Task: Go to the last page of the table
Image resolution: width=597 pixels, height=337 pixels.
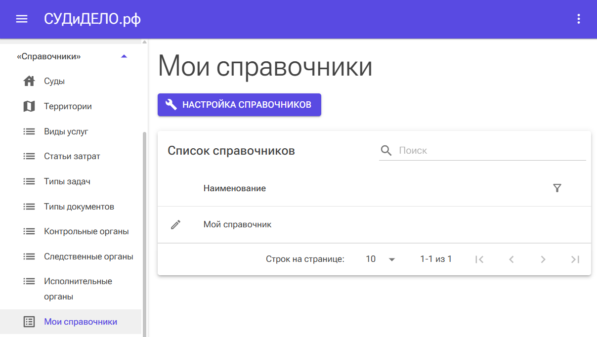Action: tap(575, 259)
